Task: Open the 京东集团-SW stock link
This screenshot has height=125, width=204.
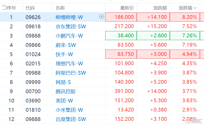Action: point(71,26)
